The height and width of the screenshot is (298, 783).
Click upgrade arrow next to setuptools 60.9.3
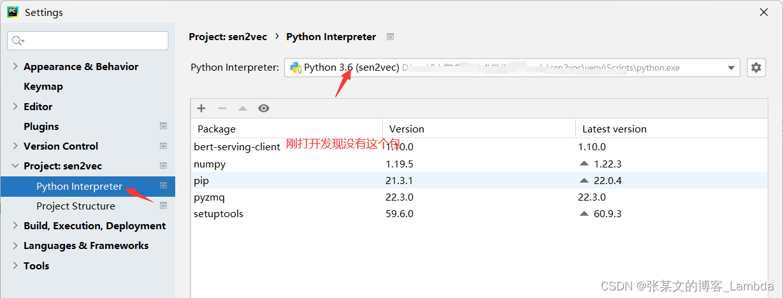(x=584, y=213)
